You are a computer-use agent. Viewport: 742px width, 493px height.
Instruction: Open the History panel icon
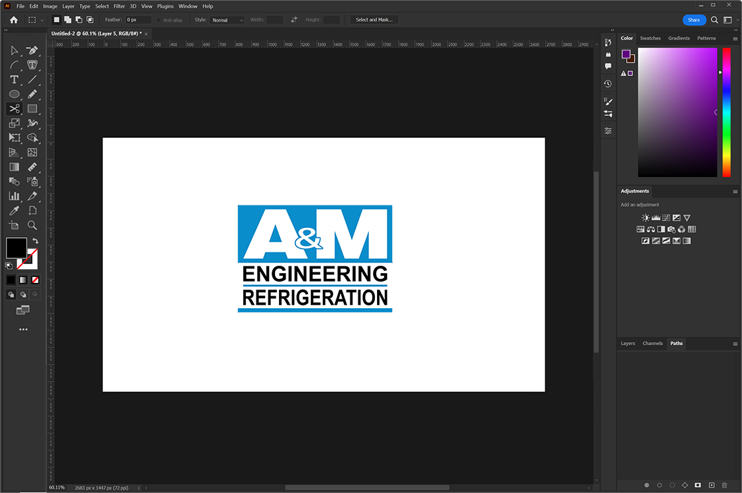click(608, 83)
